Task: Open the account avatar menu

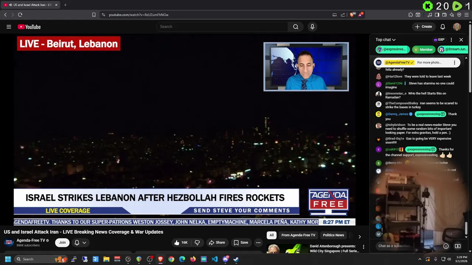Action: pos(457,26)
